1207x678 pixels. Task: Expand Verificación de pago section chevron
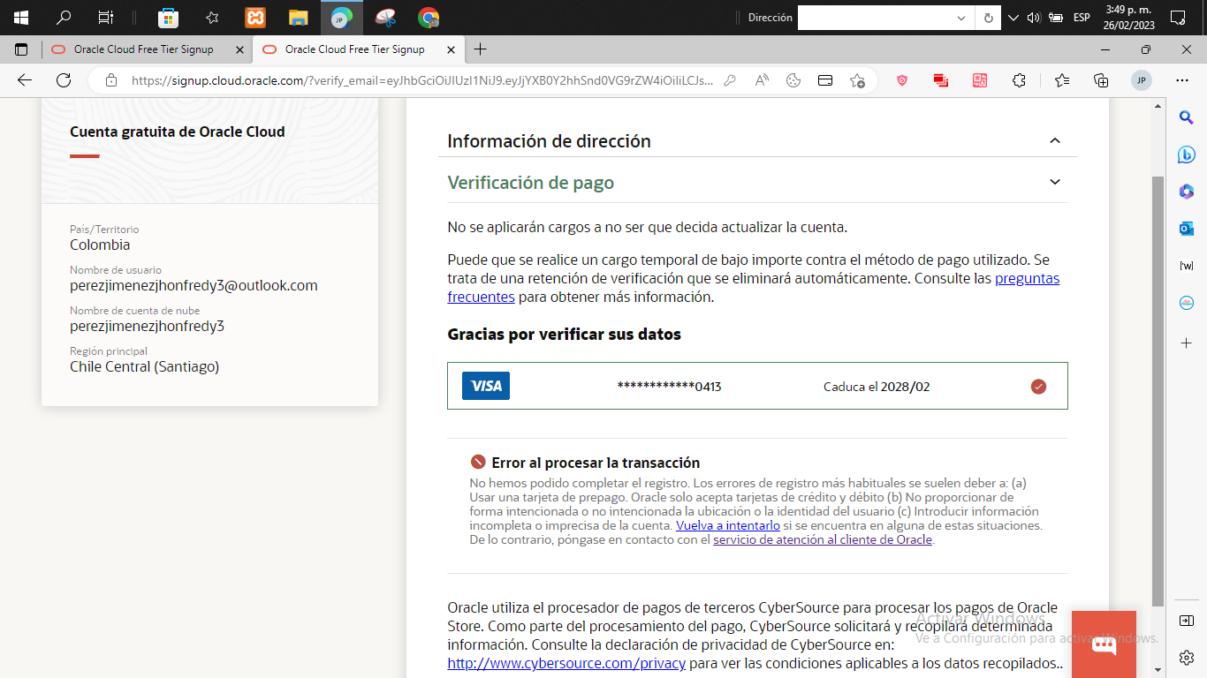1054,182
